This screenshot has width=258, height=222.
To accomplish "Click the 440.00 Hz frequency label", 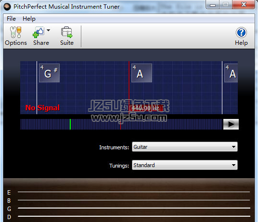I will 145,108.
